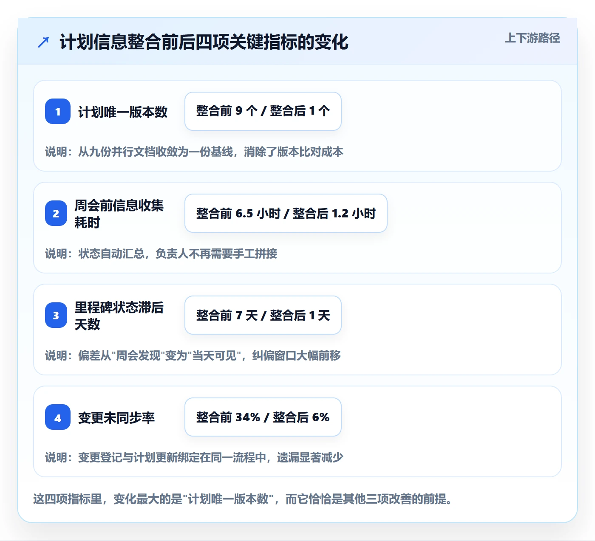Screen dimensions: 595x541
Task: Select the 整合前 6.5 小时 / 整合后 1.2 小时 pill
Action: 286,213
